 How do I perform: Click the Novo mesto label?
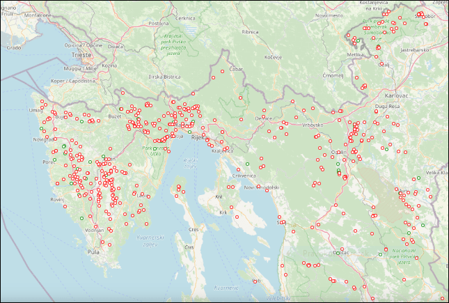[x=330, y=15]
